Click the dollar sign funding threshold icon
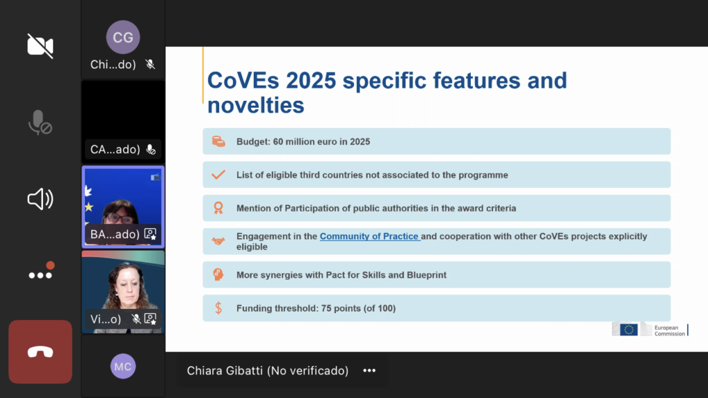This screenshot has height=398, width=708. coord(218,308)
